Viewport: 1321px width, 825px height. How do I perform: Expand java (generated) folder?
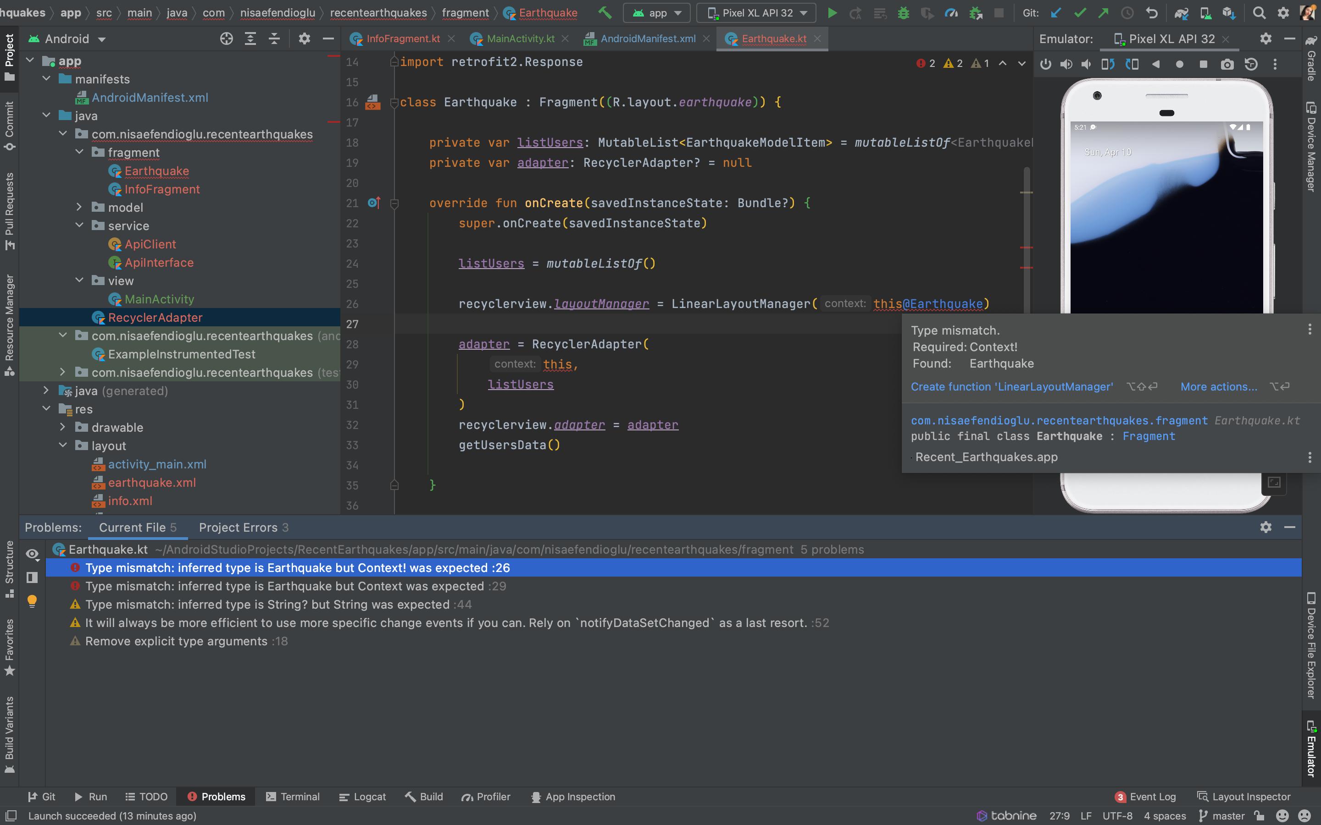[x=46, y=390]
